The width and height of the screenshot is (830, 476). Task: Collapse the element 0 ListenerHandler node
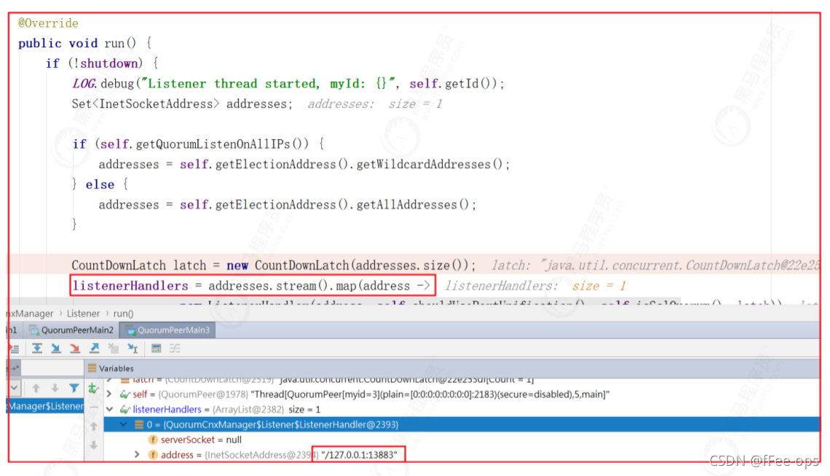(x=124, y=424)
